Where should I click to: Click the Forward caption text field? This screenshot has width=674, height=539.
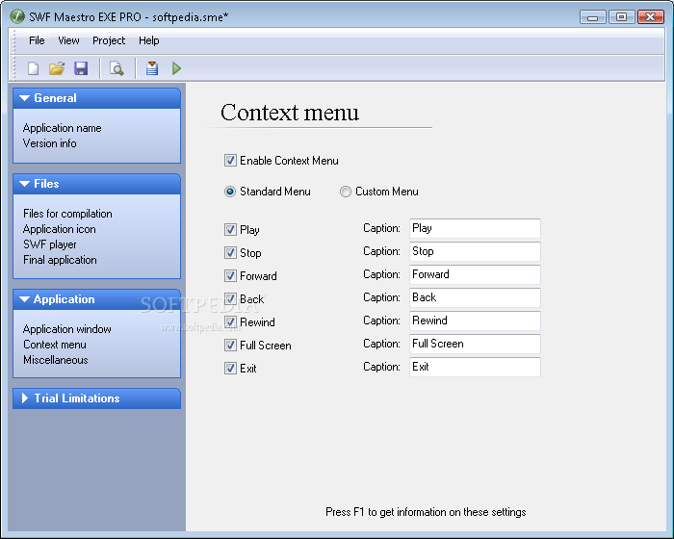(x=475, y=274)
